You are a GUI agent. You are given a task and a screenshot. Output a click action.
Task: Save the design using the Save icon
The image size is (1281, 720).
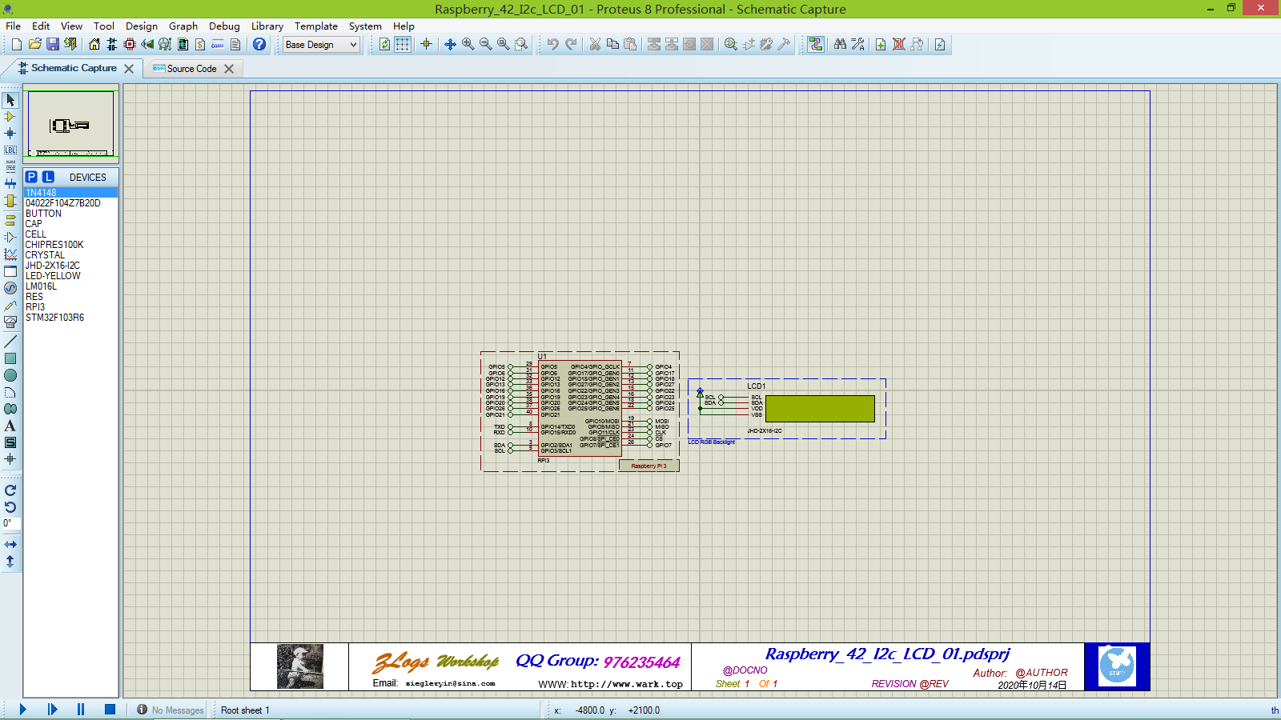click(53, 45)
